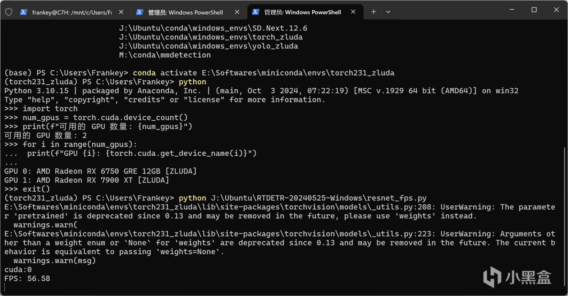Switch to the frankey@C7H tab

[x=71, y=12]
